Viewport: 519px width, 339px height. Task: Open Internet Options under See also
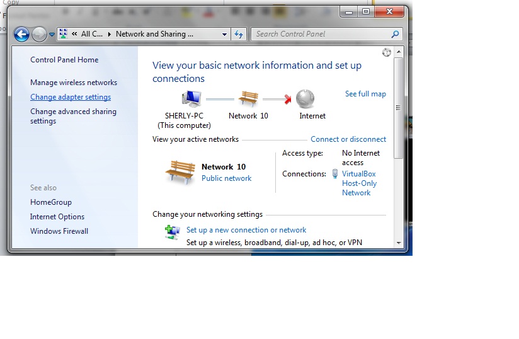click(57, 217)
